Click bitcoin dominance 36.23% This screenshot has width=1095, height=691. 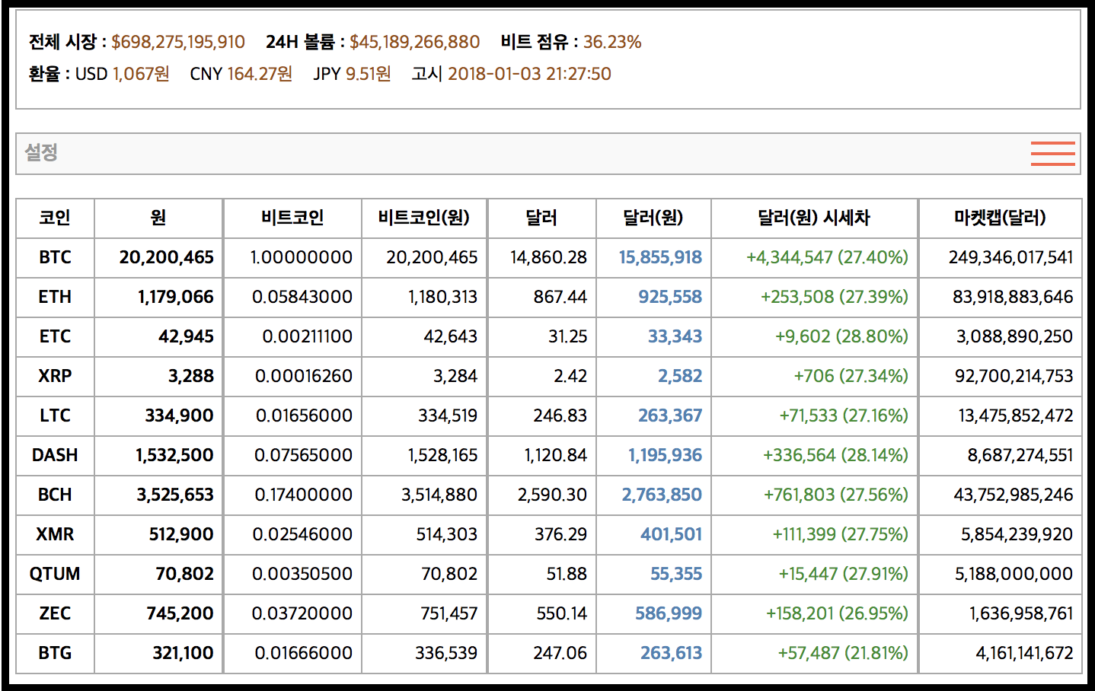612,42
